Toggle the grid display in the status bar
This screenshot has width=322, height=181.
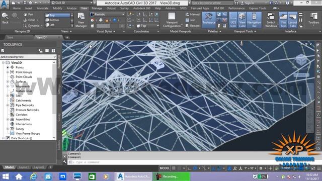click(x=174, y=168)
